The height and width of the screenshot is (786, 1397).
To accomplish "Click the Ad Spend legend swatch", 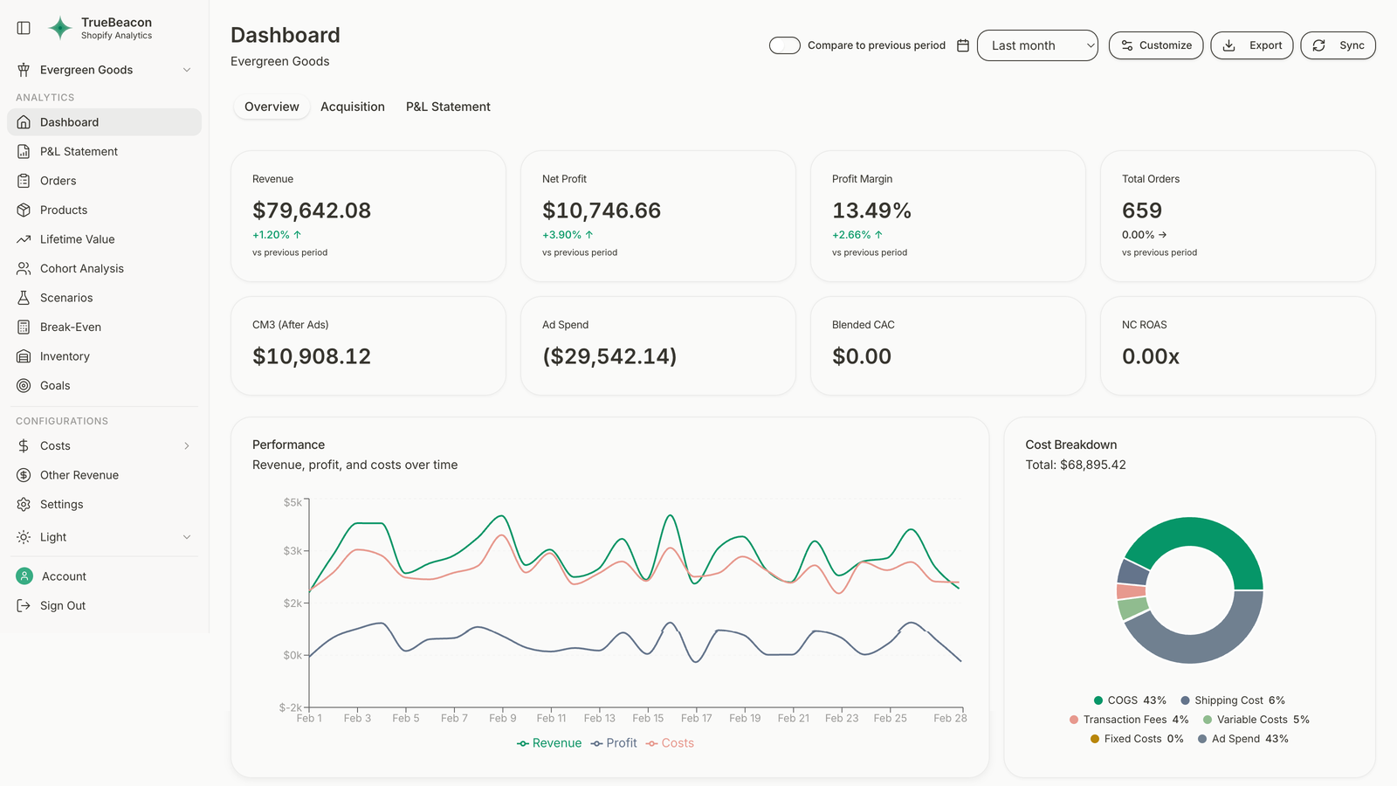I will tap(1202, 739).
